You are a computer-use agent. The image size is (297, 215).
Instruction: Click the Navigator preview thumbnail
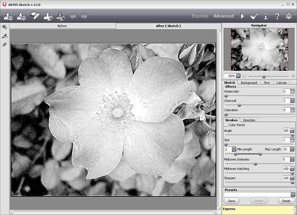pyautogui.click(x=259, y=50)
